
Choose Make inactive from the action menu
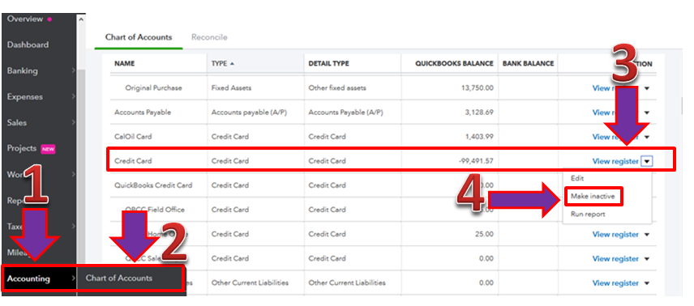tap(593, 196)
